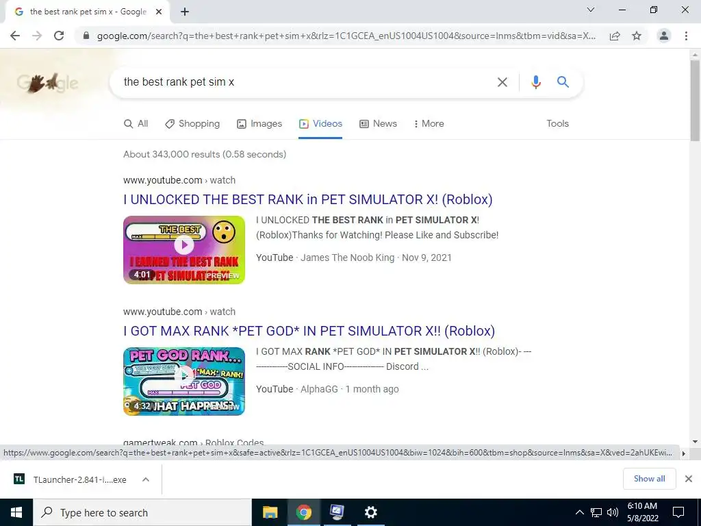Image resolution: width=701 pixels, height=526 pixels.
Task: Show all downloads
Action: click(x=649, y=479)
